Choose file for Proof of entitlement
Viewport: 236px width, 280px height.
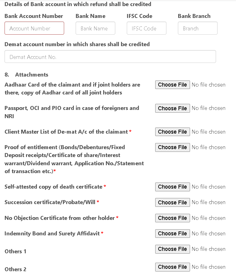pos(172,147)
